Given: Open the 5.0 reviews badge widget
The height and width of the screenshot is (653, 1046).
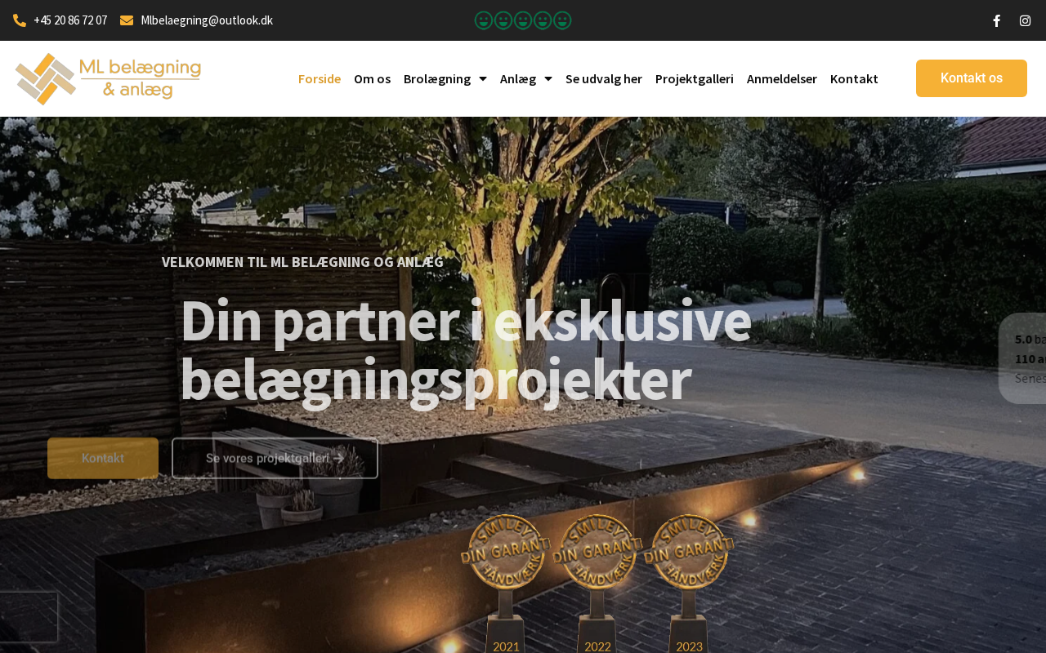Looking at the screenshot, I should pos(1022,358).
